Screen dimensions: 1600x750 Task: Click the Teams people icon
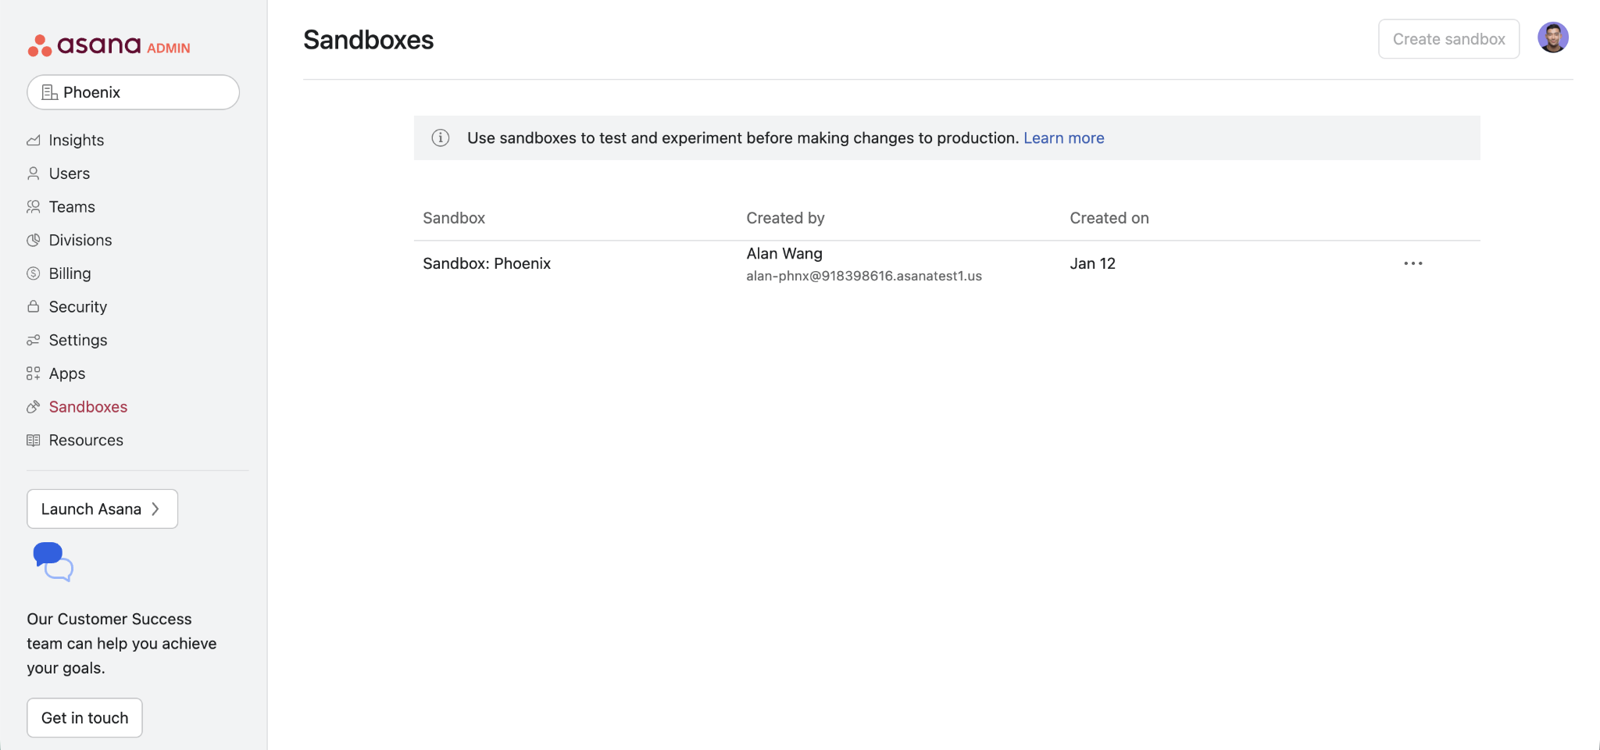tap(33, 207)
